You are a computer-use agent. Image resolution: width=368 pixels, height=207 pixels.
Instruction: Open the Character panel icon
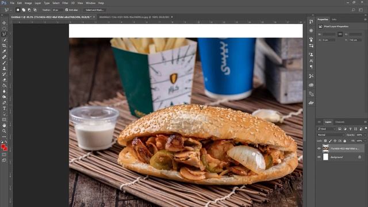(311, 61)
